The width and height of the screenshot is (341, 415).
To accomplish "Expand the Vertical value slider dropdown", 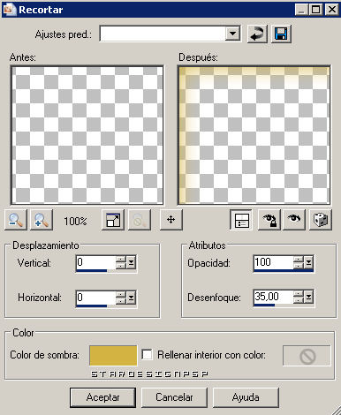I will coord(131,262).
